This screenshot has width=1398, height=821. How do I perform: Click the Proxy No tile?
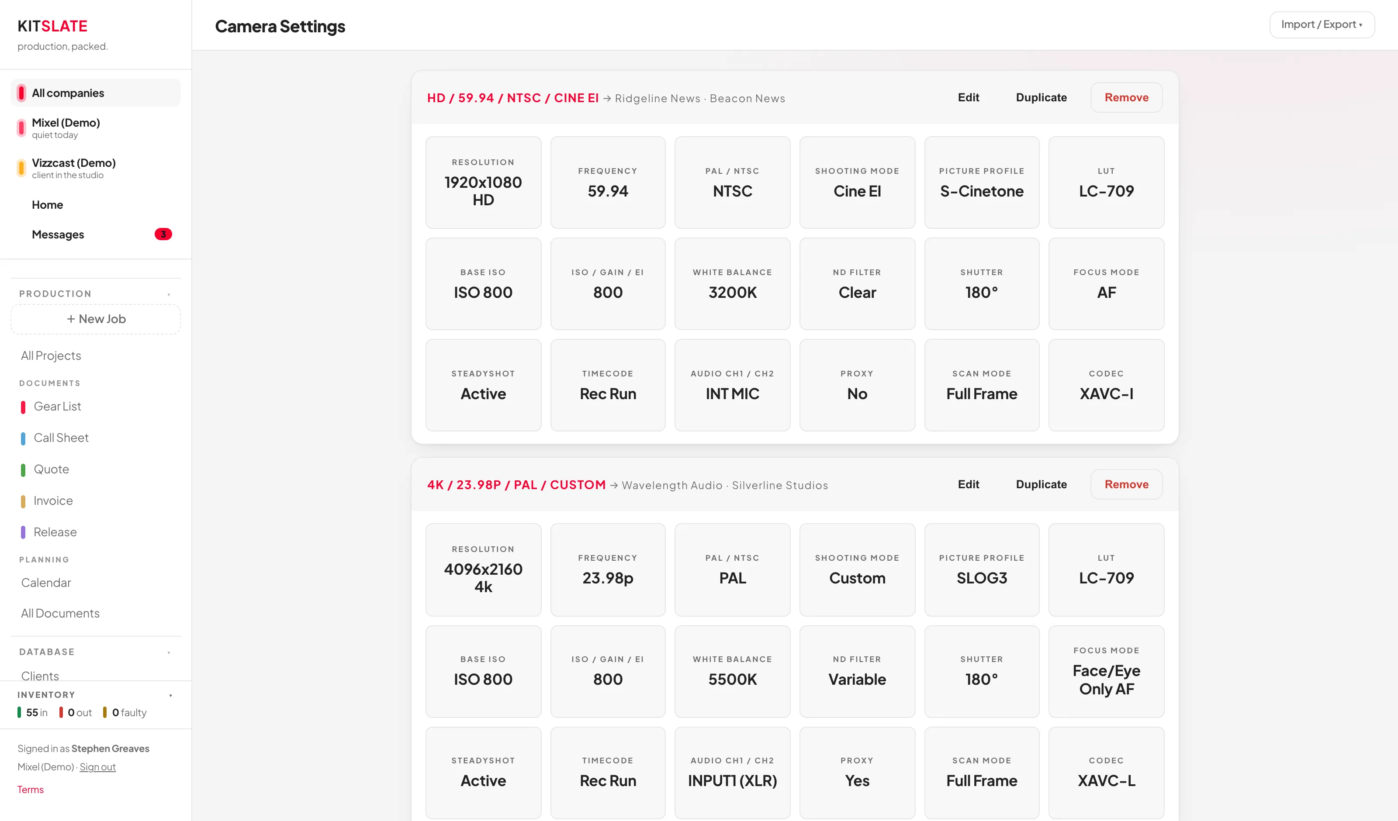pyautogui.click(x=857, y=385)
